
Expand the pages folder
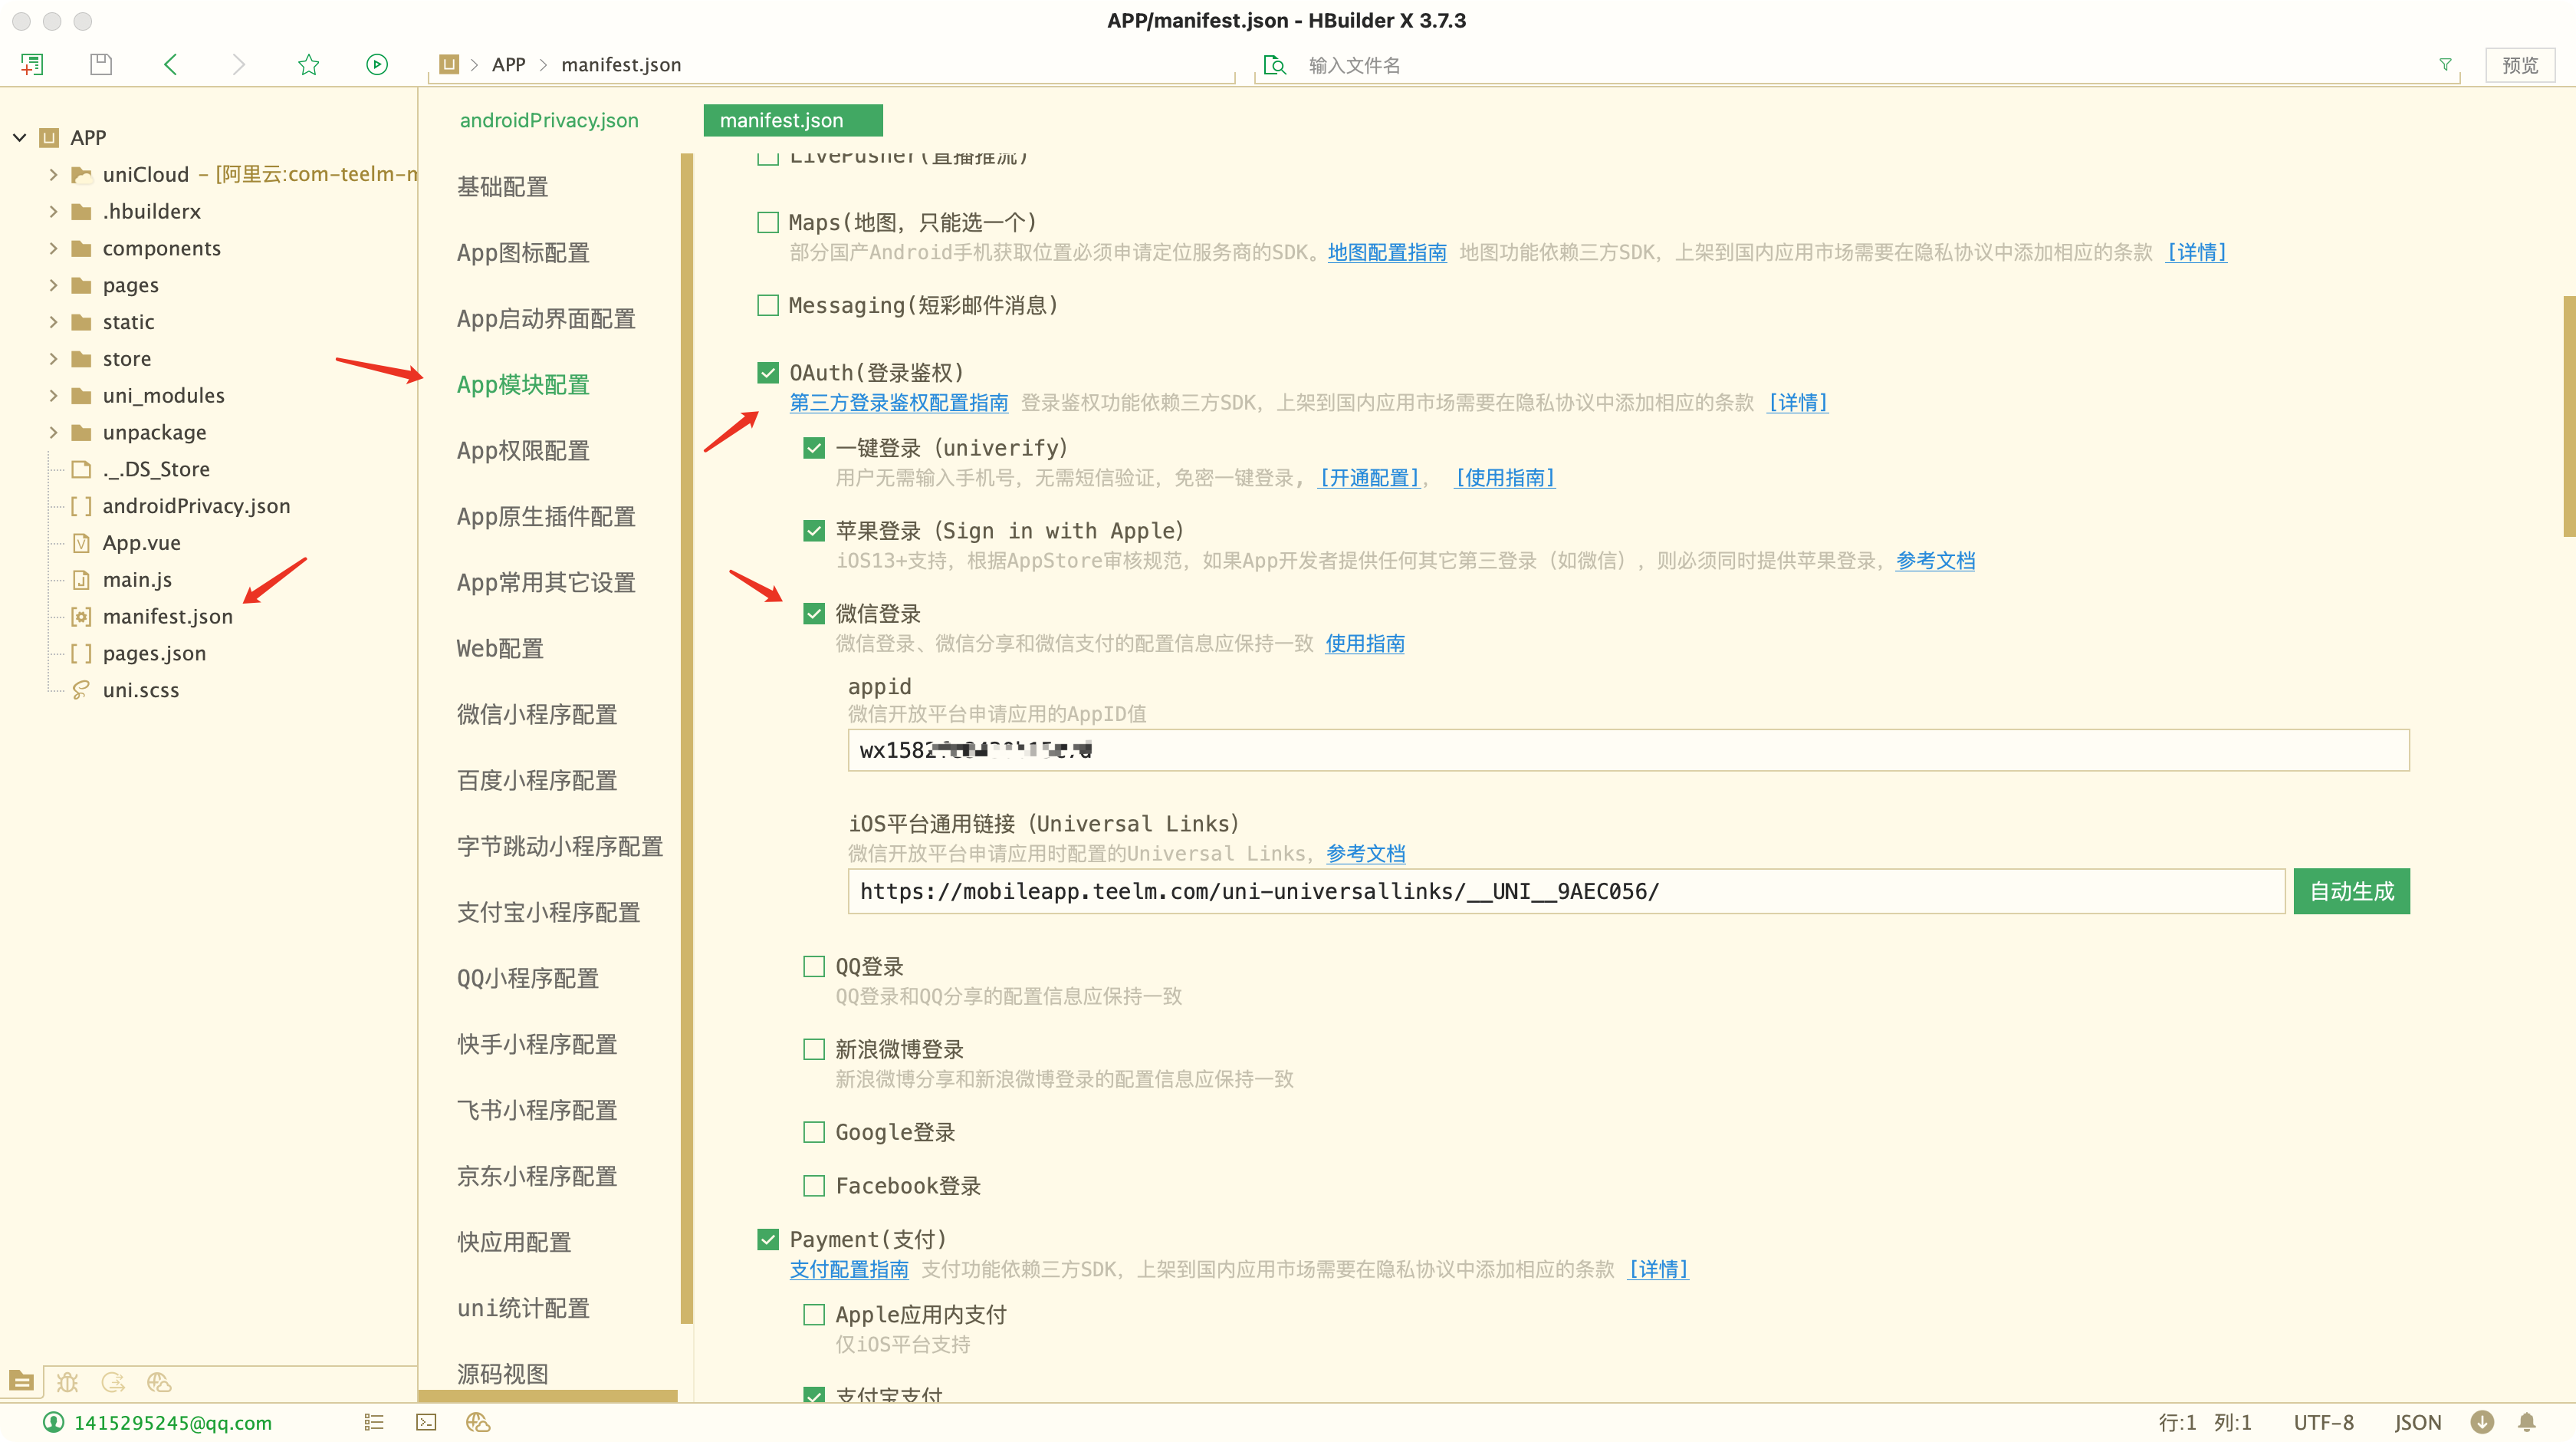coord(53,285)
